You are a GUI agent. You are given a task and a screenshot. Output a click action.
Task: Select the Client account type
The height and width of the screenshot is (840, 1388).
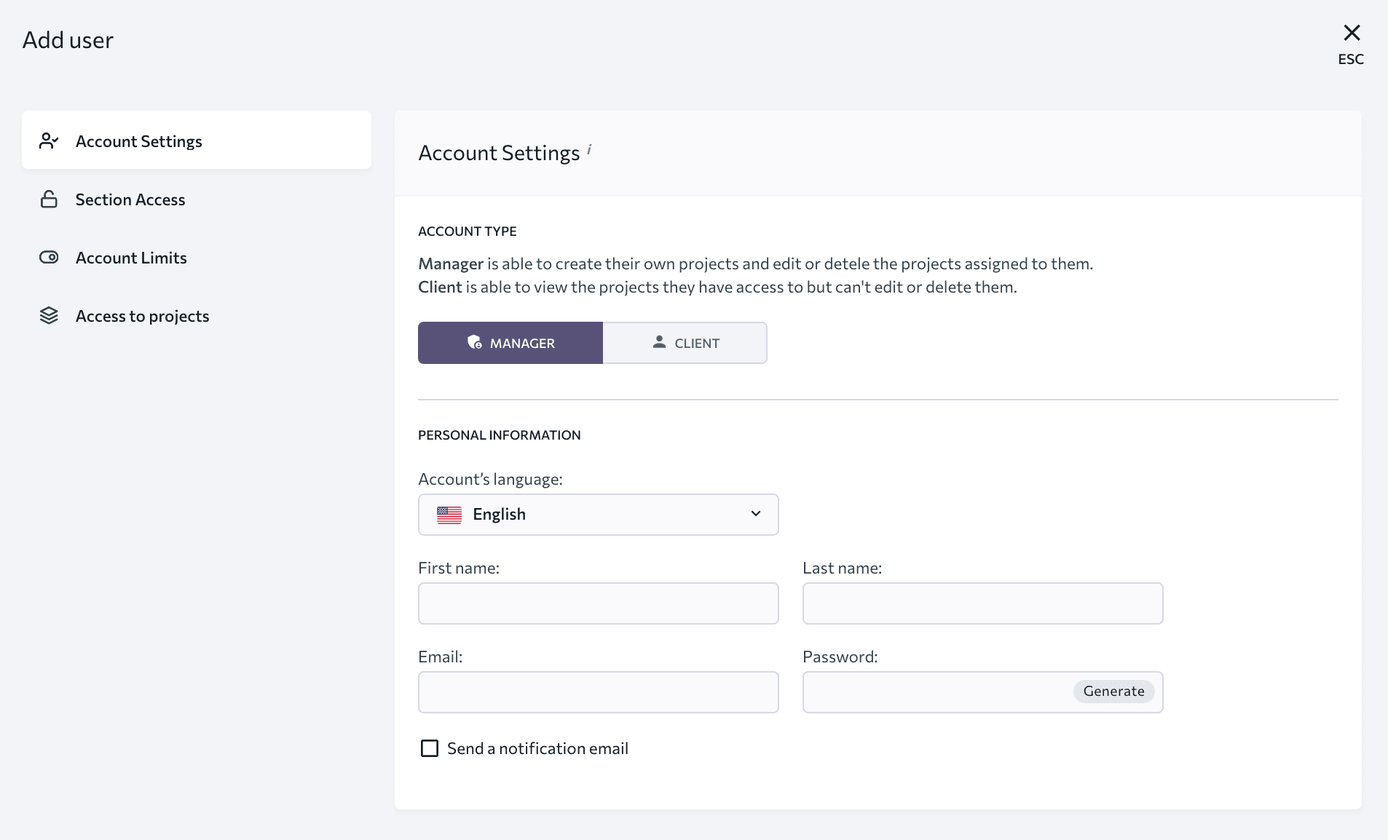[x=685, y=343]
